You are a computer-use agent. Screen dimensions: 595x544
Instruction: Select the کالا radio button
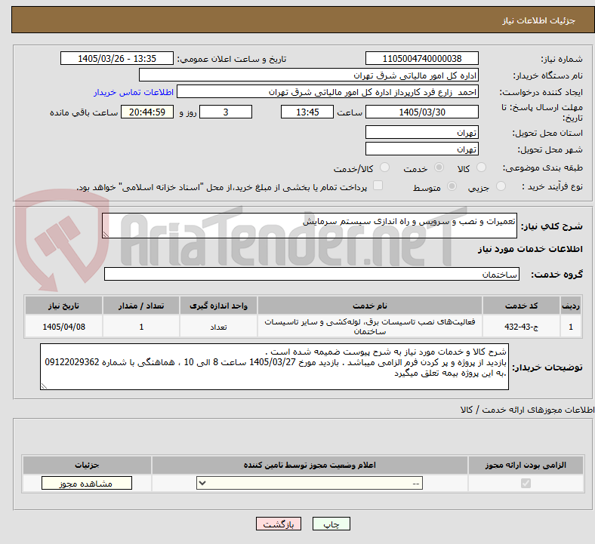coord(481,168)
